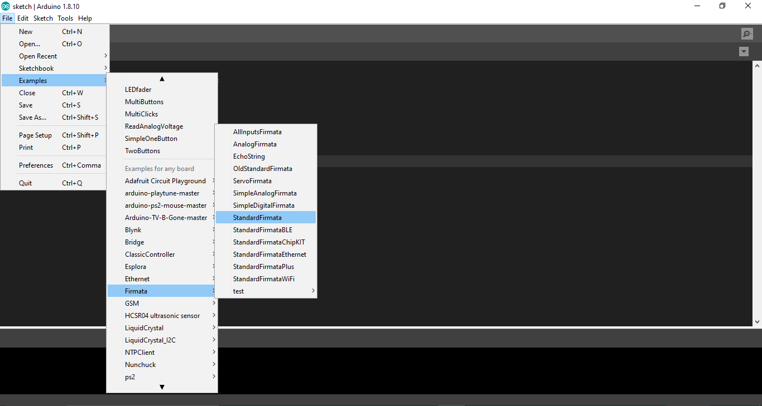Image resolution: width=762 pixels, height=406 pixels.
Task: Expand the ClassicController examples submenu
Action: (x=162, y=255)
